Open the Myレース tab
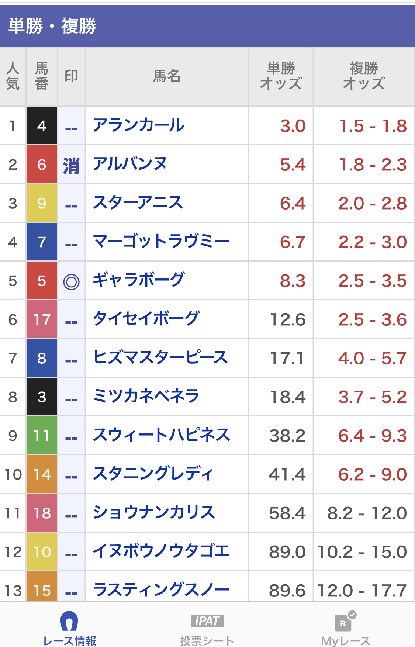The height and width of the screenshot is (647, 415). tap(345, 627)
